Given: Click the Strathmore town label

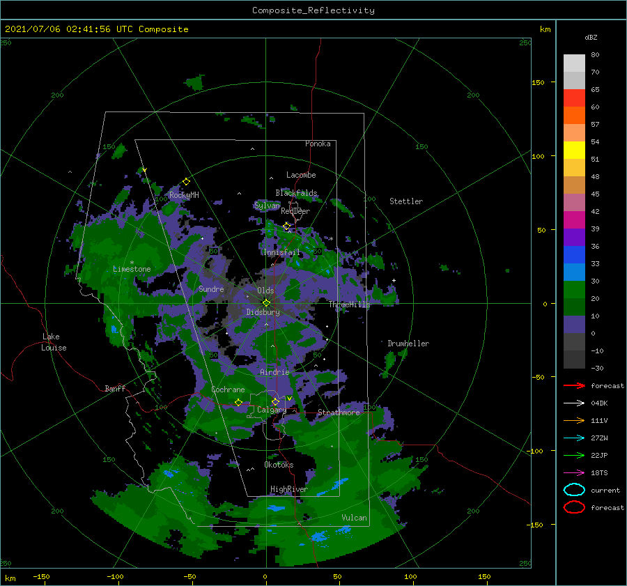Looking at the screenshot, I should tap(339, 412).
